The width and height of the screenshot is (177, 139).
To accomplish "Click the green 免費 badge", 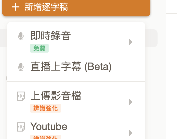I will pos(39,48).
